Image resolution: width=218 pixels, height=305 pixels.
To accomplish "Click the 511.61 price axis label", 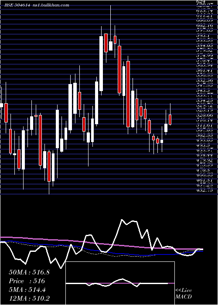I will pyautogui.click(x=204, y=125).
